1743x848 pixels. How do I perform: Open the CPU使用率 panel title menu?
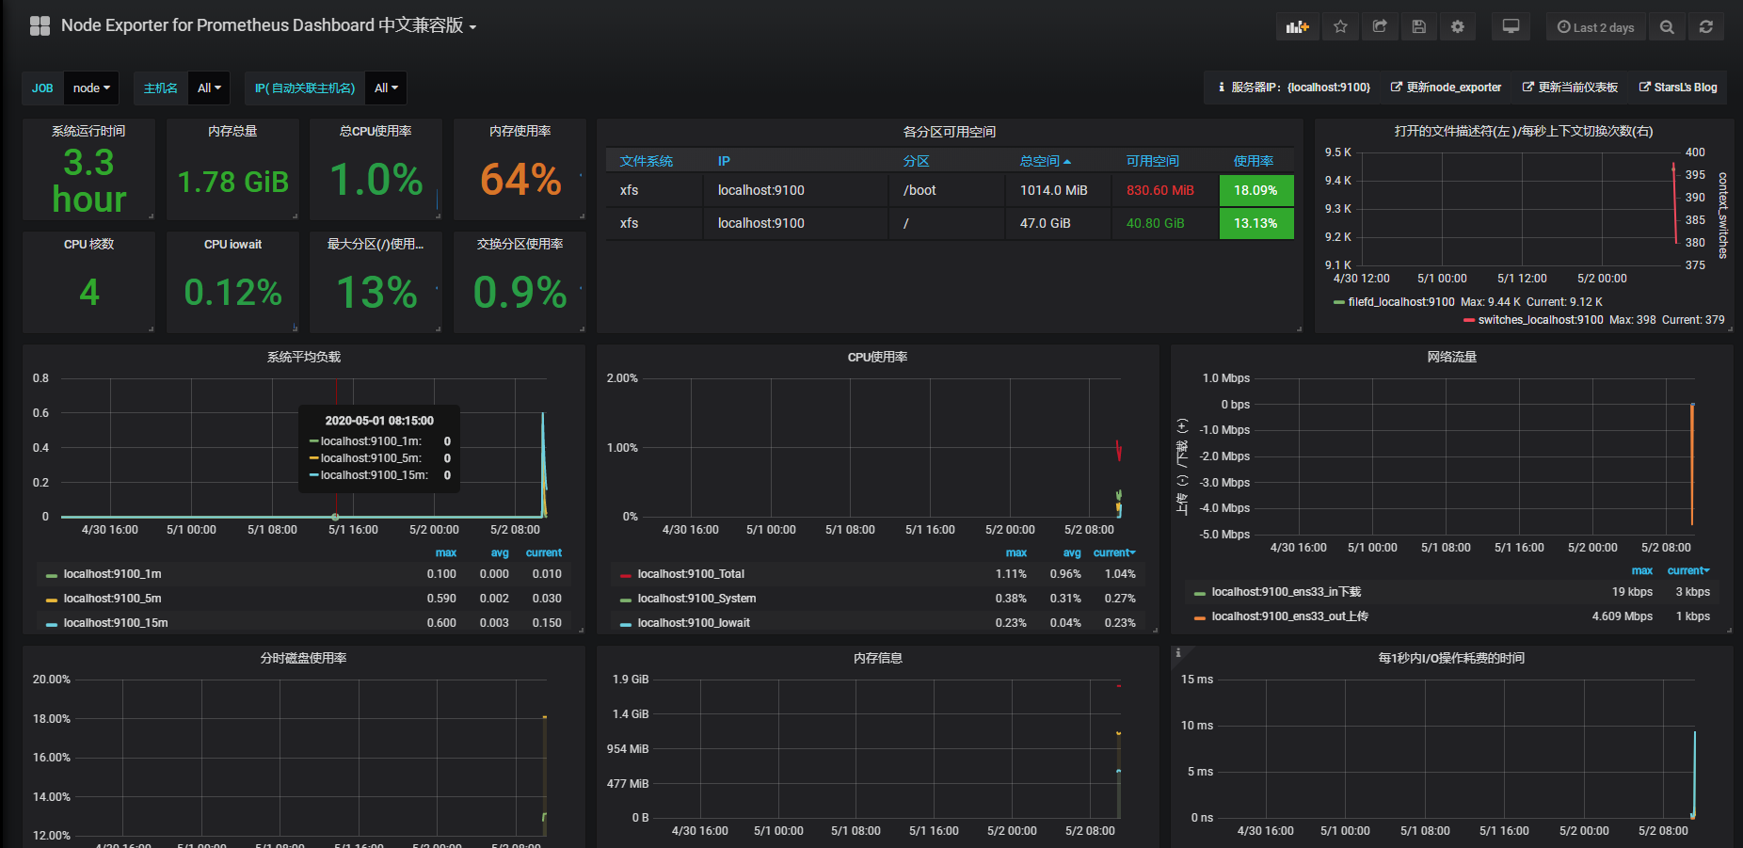(877, 357)
